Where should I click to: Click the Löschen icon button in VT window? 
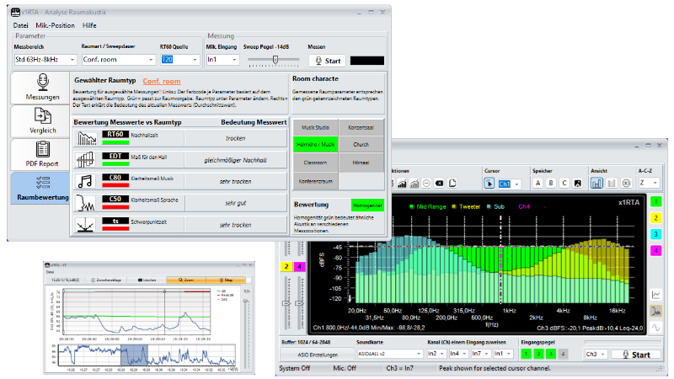click(x=147, y=280)
